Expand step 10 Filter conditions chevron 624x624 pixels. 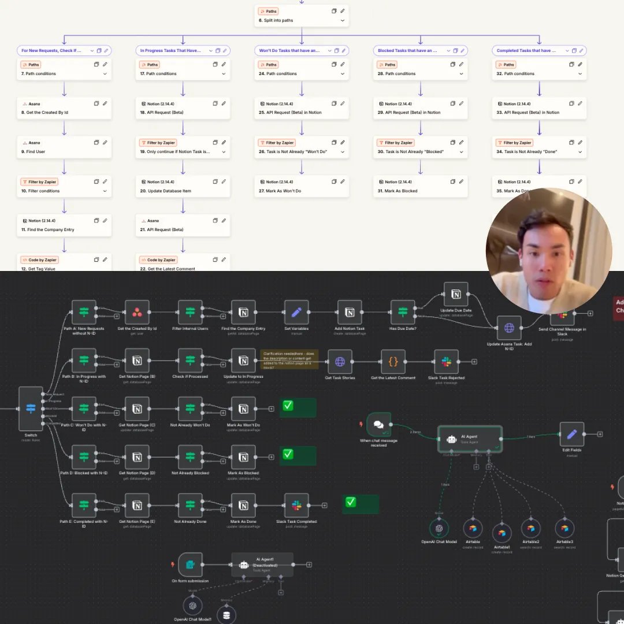pyautogui.click(x=105, y=191)
